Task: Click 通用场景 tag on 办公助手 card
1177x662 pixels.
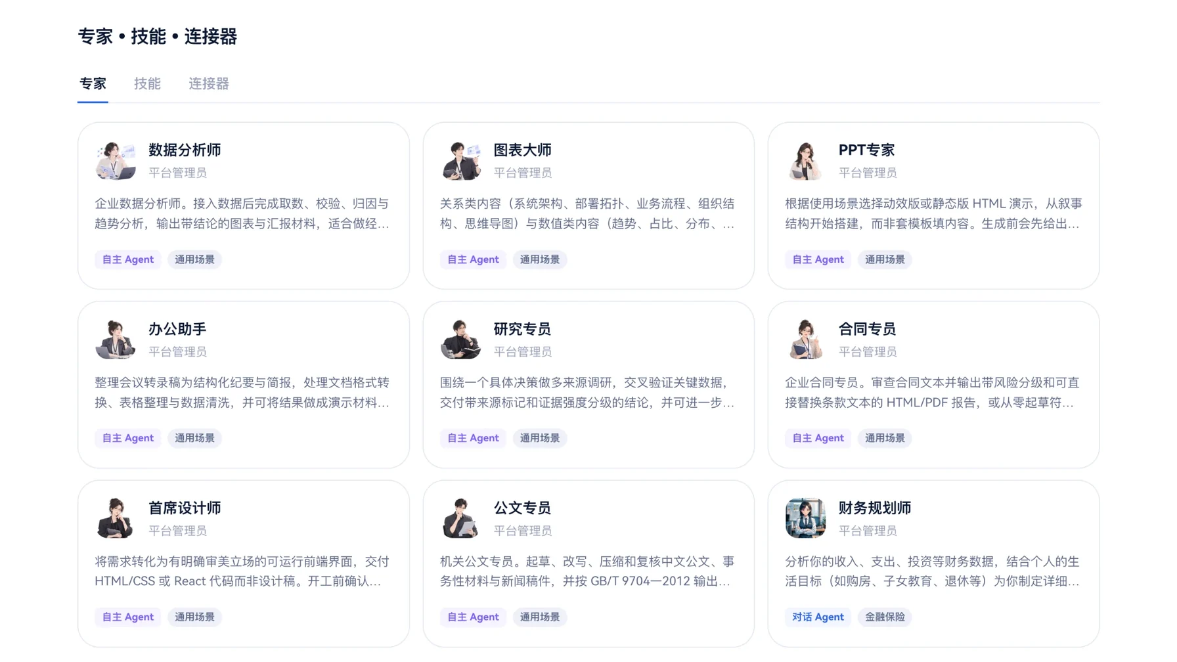Action: tap(194, 438)
